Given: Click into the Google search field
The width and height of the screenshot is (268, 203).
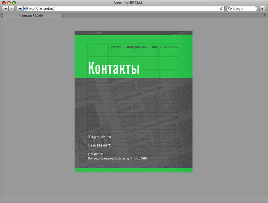Looking at the screenshot, I should tap(244, 8).
